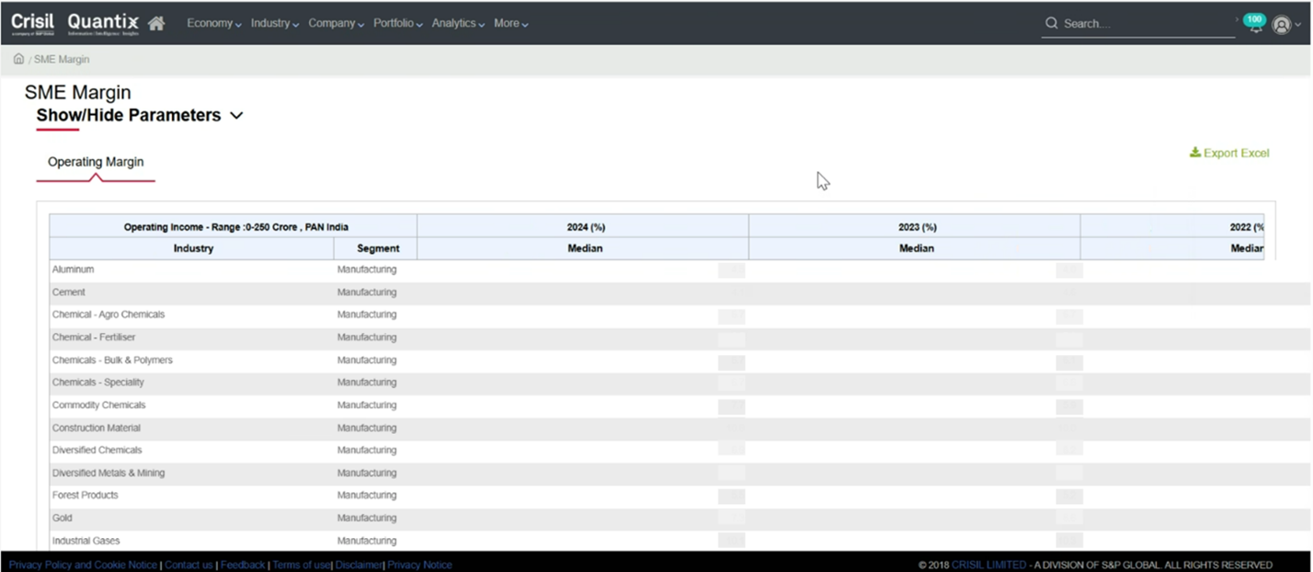Click the Export Excel download icon
1313x572 pixels.
coord(1195,152)
